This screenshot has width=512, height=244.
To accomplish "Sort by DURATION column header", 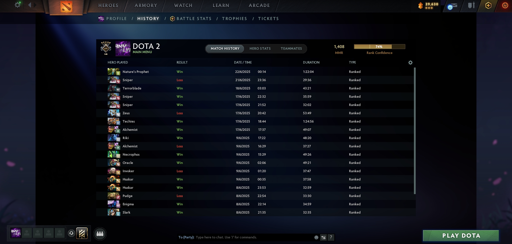I will 311,62.
